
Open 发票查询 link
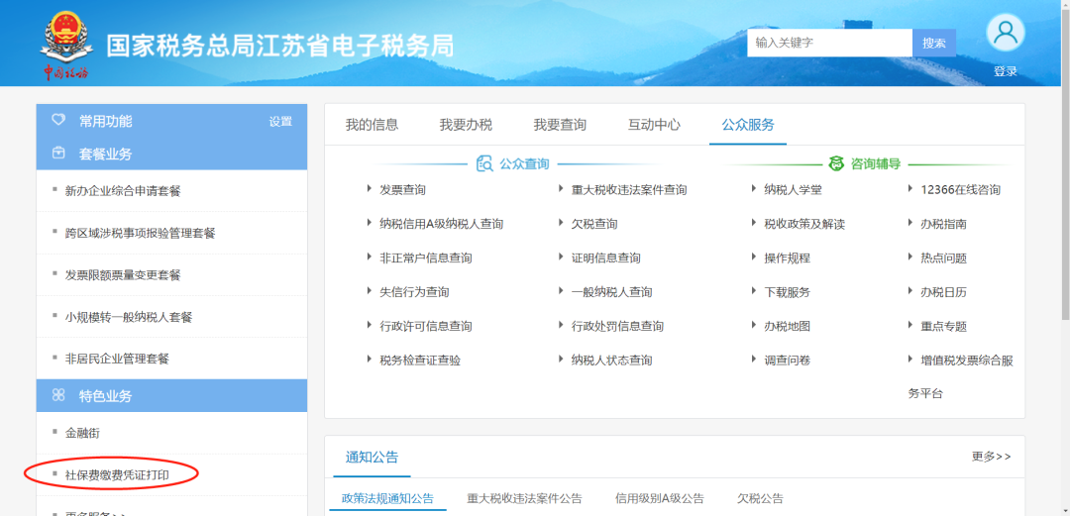click(x=402, y=190)
